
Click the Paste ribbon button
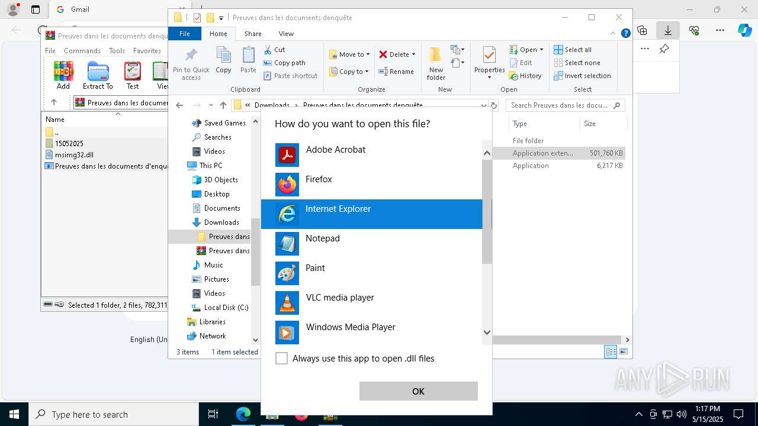(248, 60)
